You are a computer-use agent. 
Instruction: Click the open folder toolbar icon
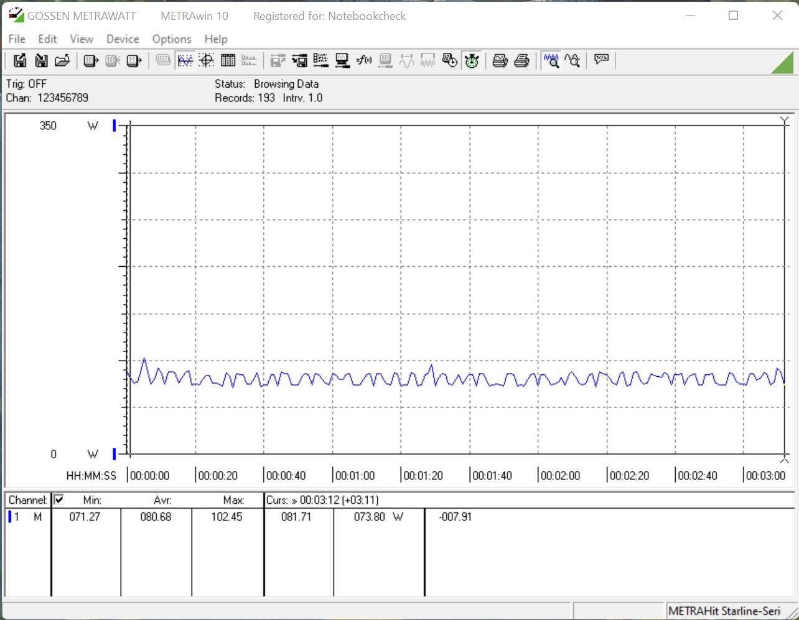pyautogui.click(x=62, y=60)
